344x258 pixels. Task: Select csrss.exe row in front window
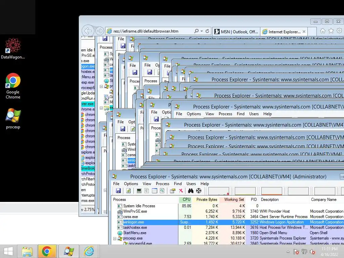point(227,217)
